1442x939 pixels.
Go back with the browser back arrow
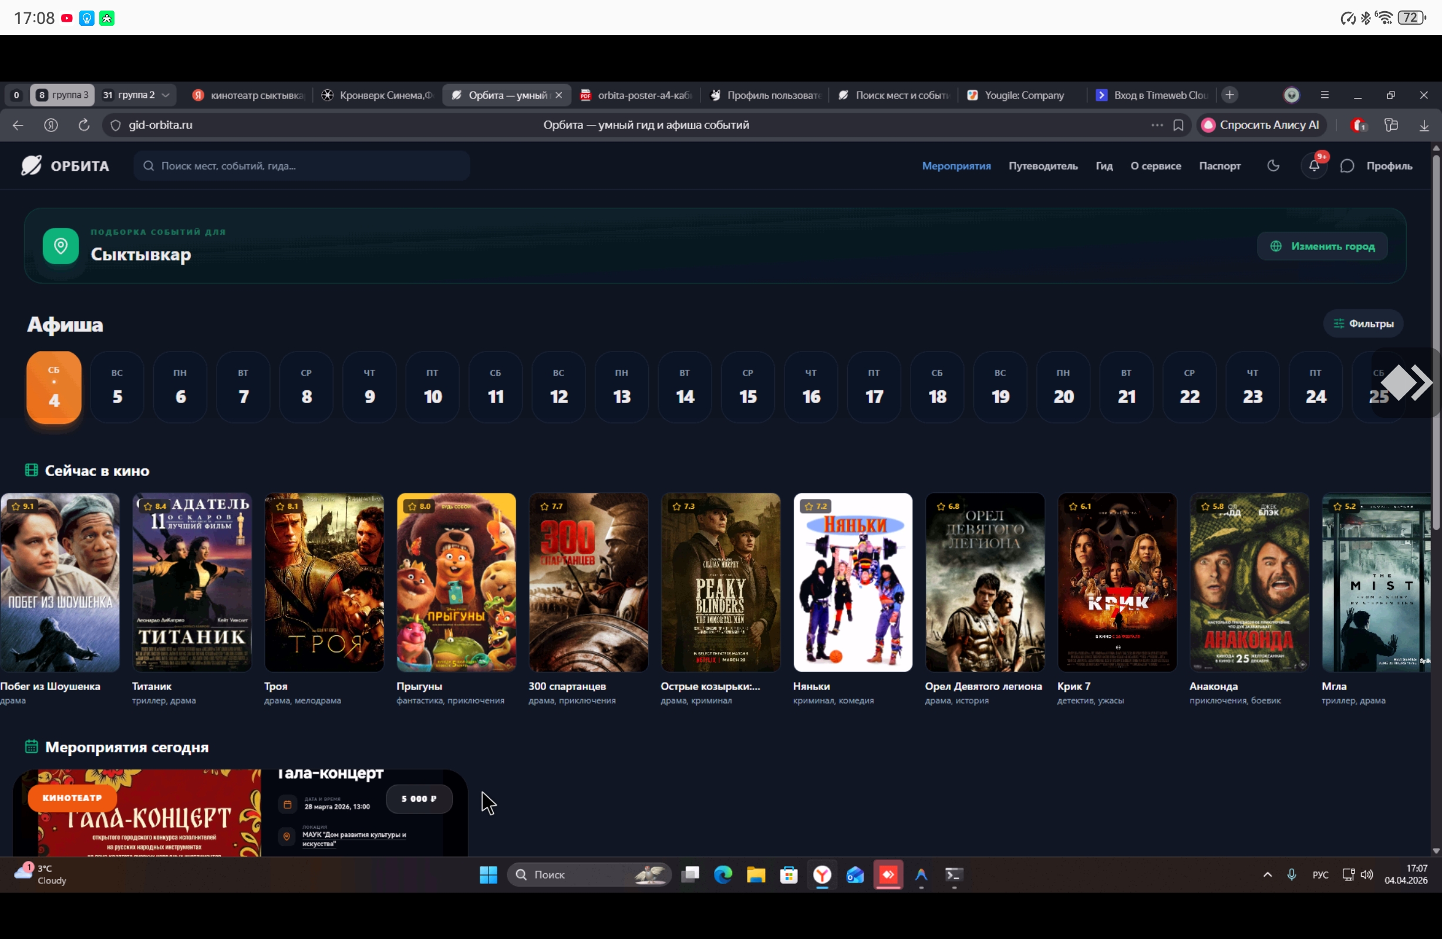pos(18,125)
